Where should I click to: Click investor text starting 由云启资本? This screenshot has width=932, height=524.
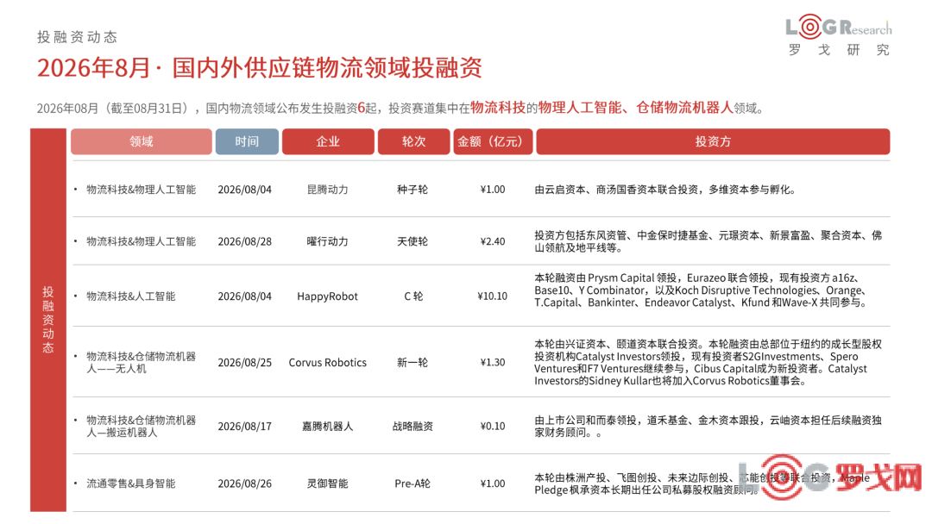(665, 190)
